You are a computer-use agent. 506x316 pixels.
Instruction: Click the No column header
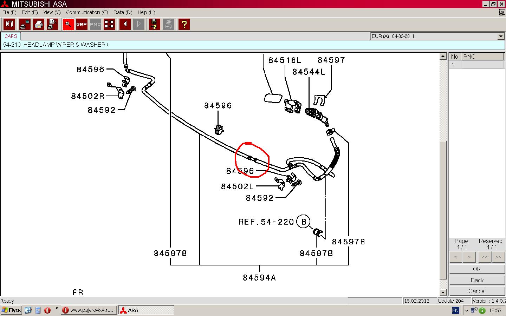click(x=455, y=57)
